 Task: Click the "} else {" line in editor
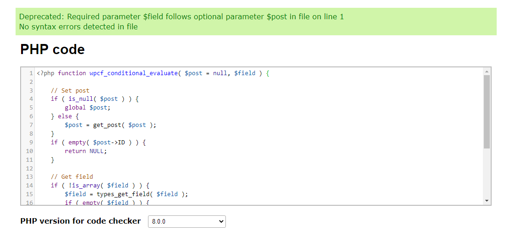[x=65, y=116]
